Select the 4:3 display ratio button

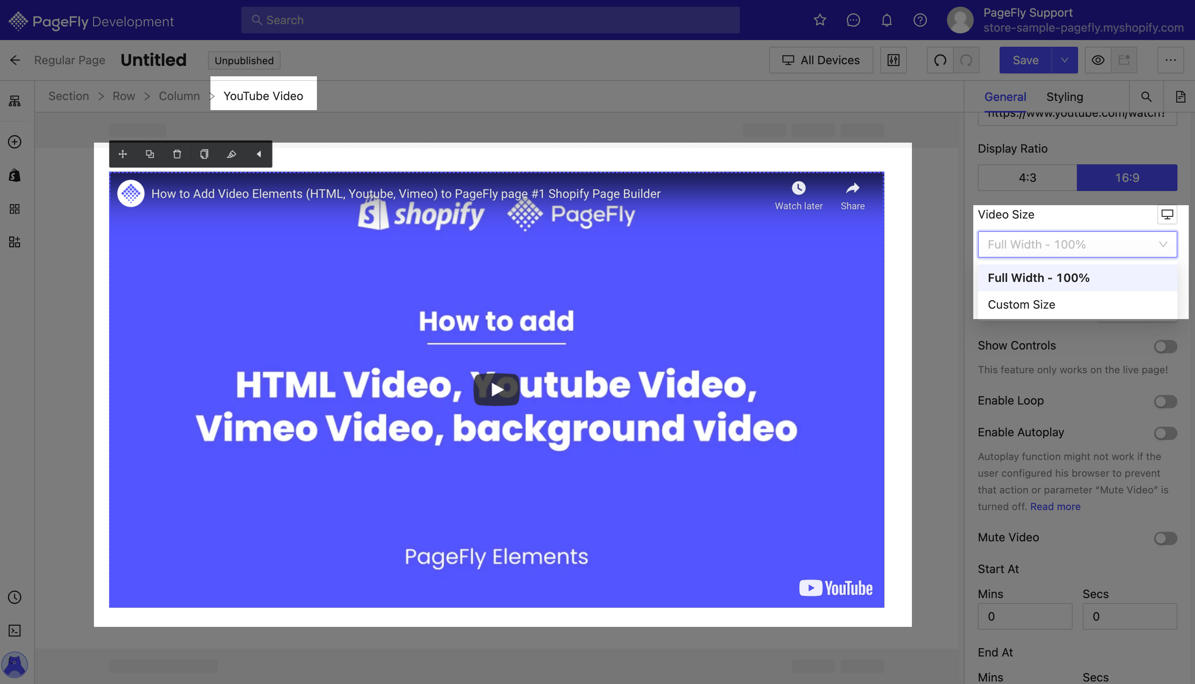(x=1027, y=177)
